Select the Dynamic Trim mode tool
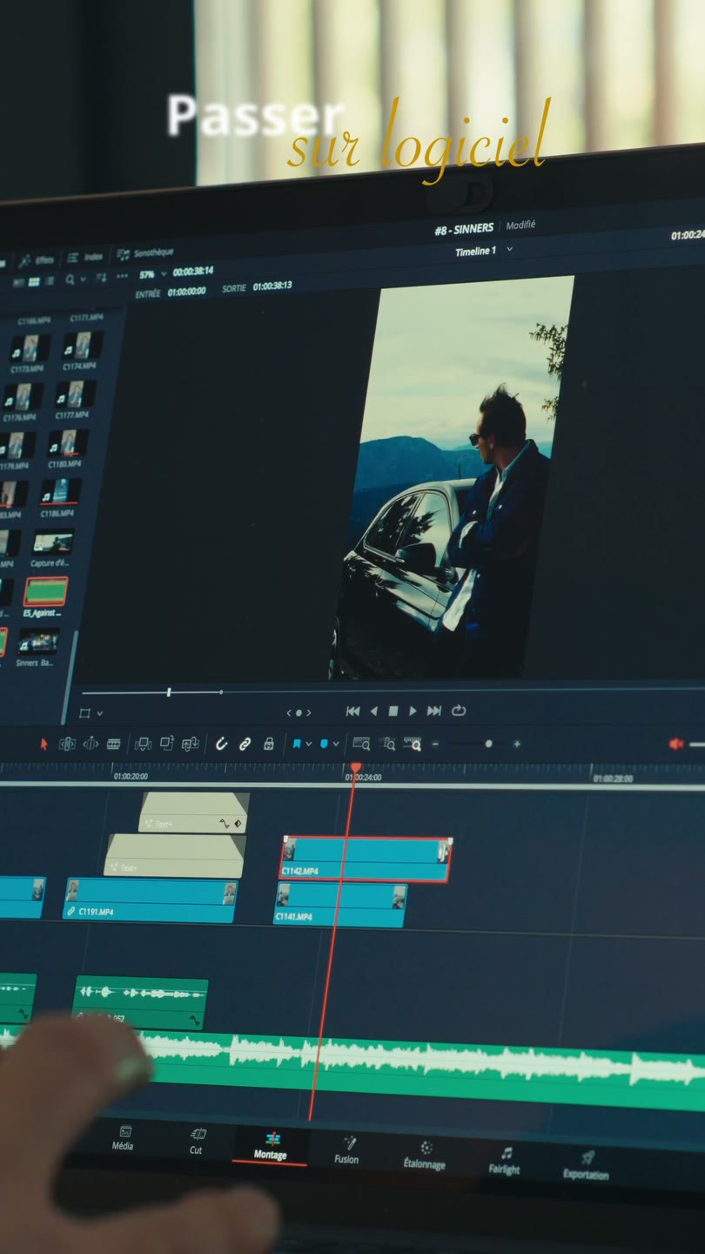Screen dimensions: 705x1254 91,744
